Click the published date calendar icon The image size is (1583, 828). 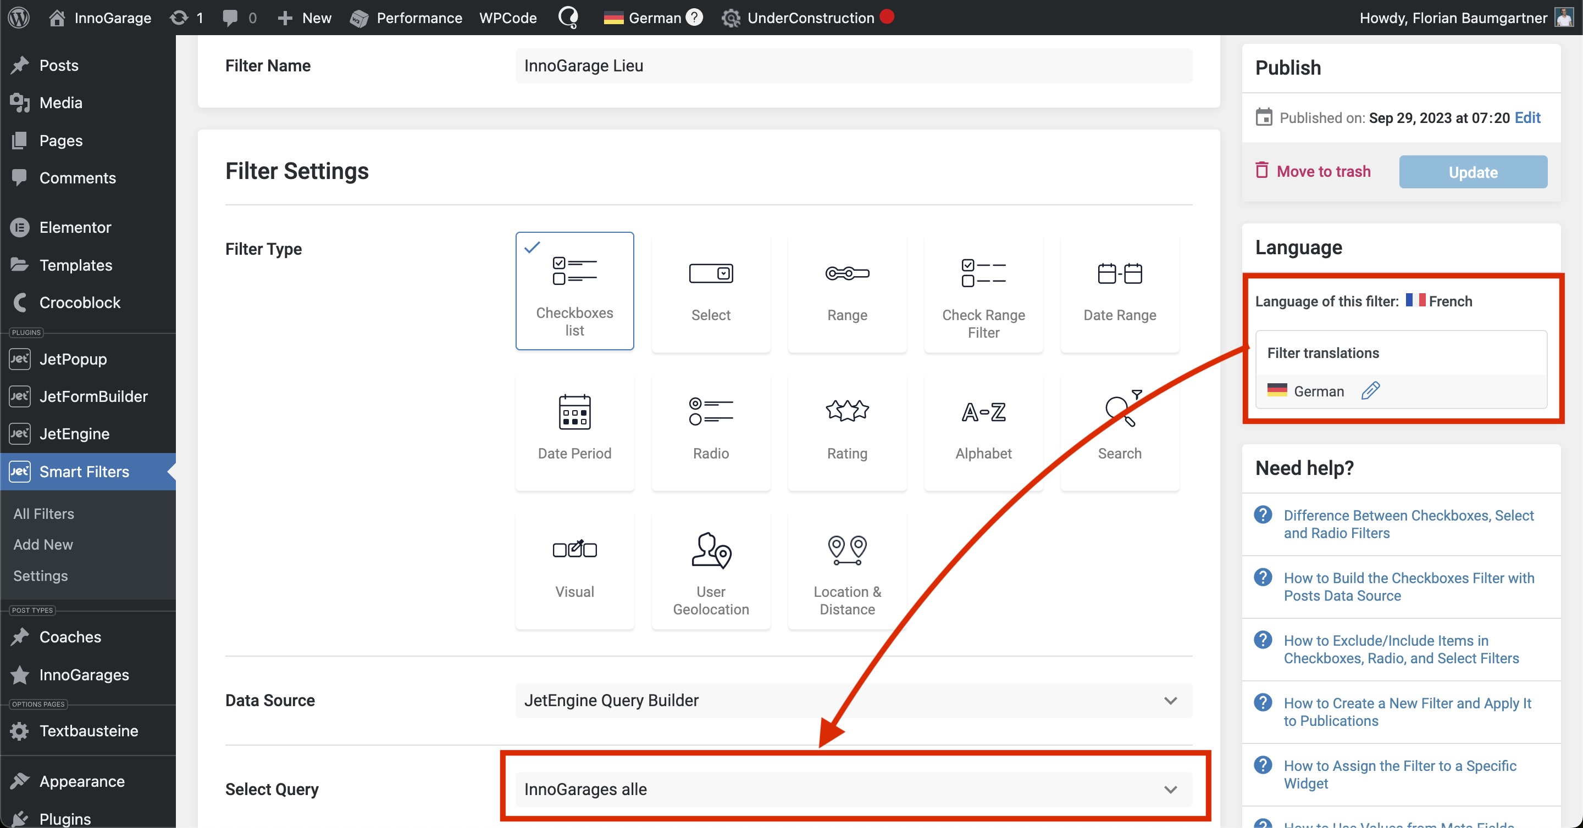[1264, 118]
